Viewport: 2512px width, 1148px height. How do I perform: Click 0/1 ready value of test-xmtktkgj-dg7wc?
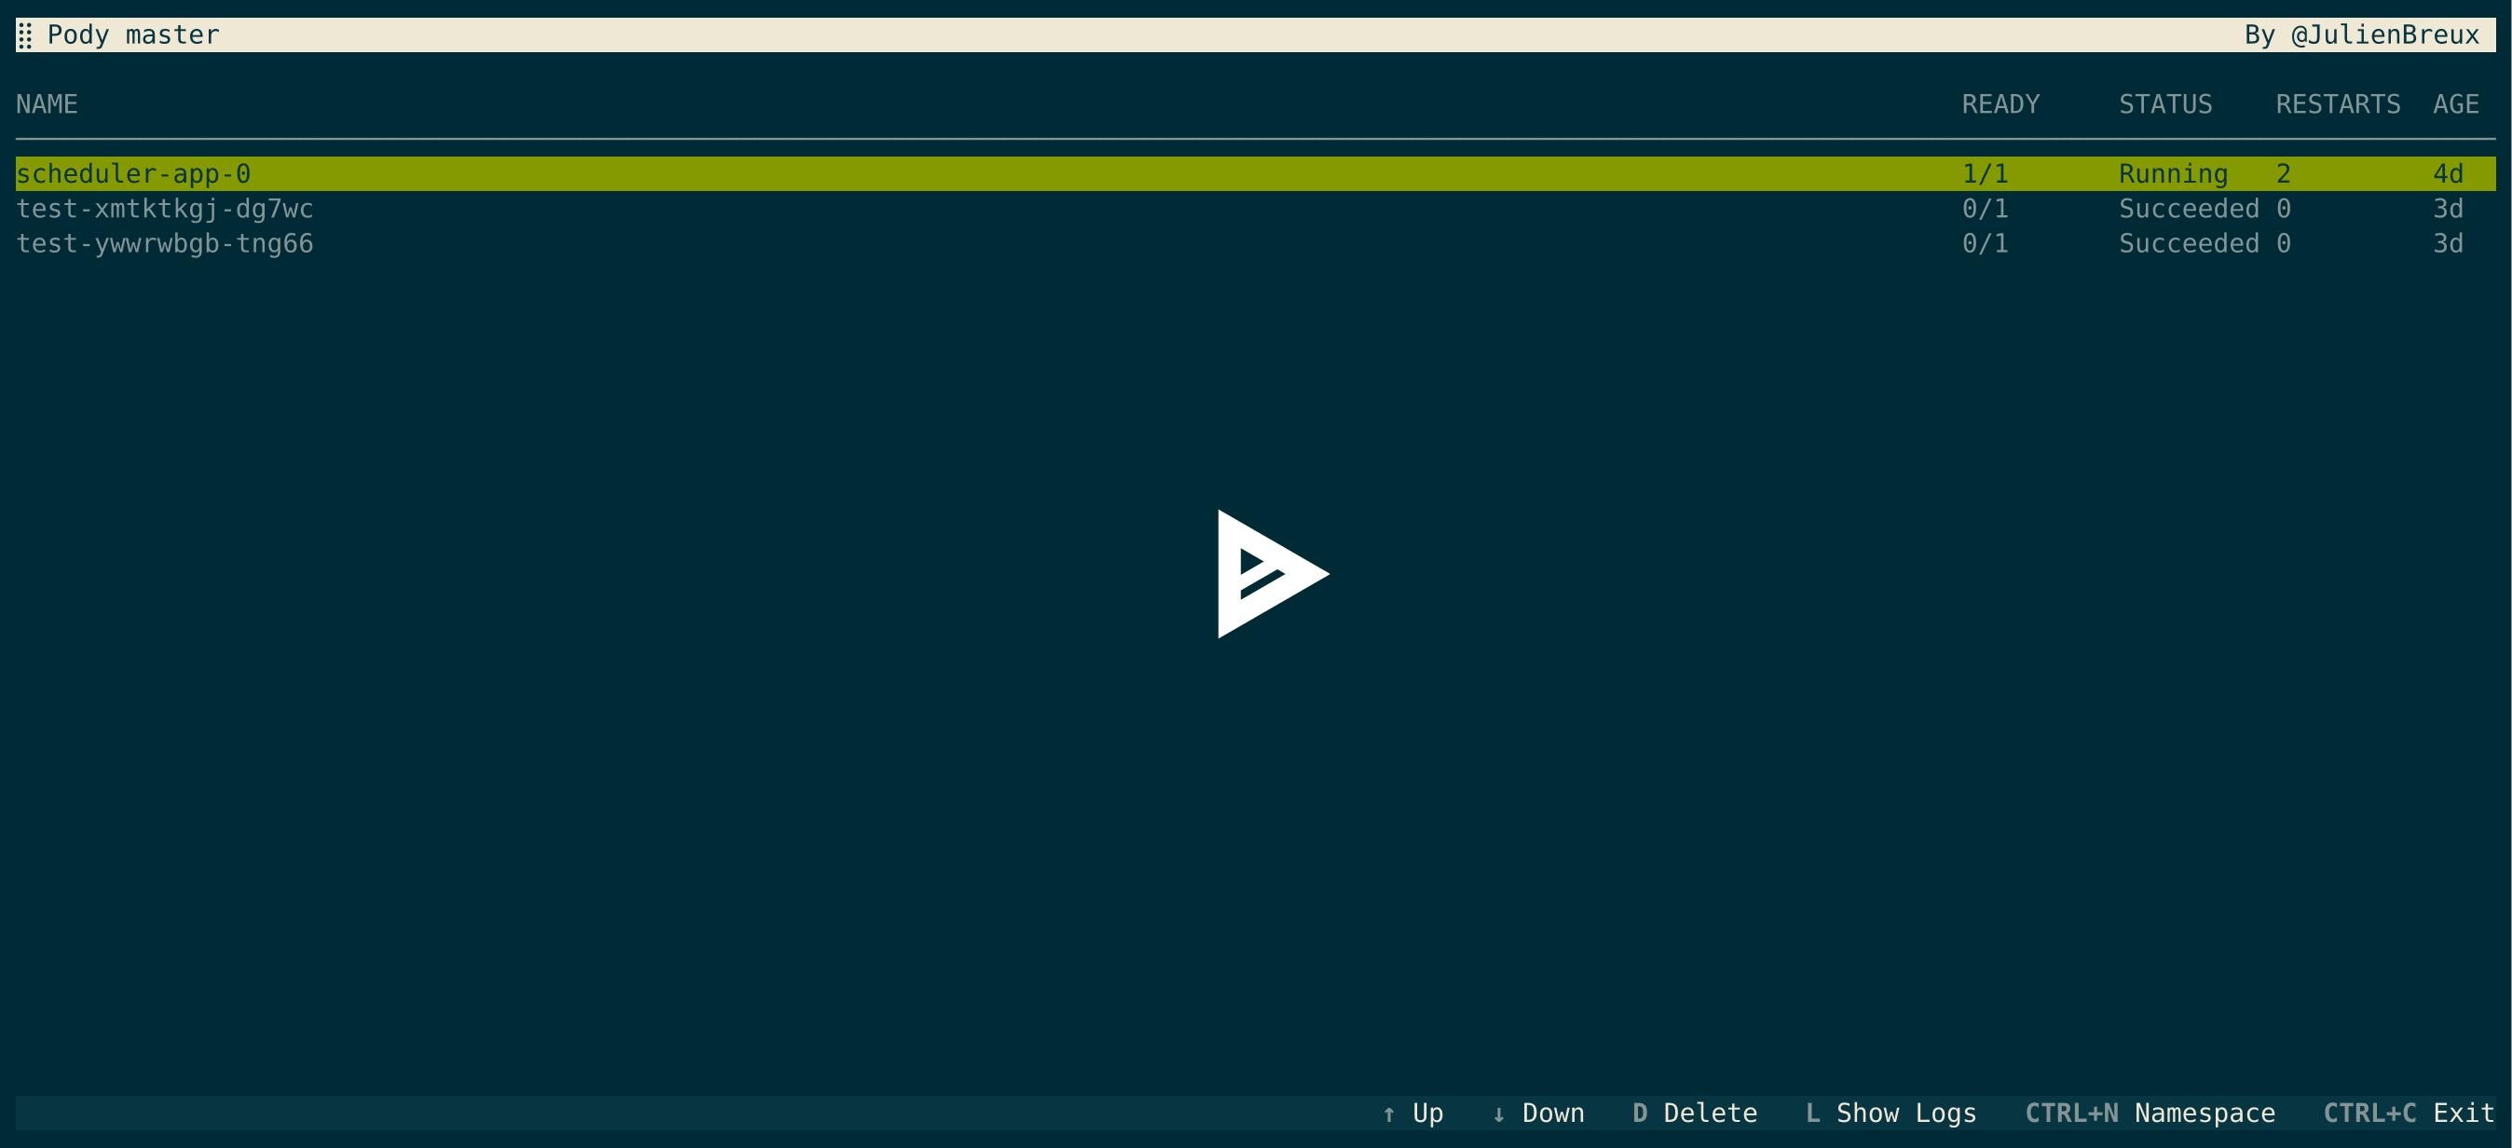tap(1986, 209)
